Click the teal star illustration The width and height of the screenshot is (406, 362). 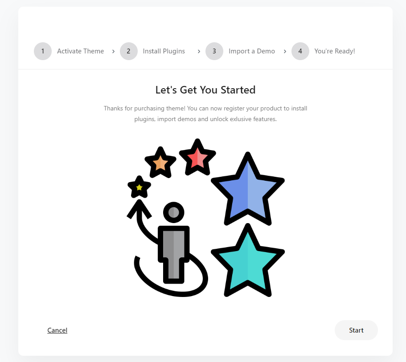[x=248, y=262]
